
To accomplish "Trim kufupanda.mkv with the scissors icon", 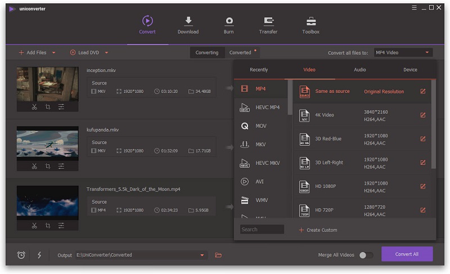I will (34, 166).
